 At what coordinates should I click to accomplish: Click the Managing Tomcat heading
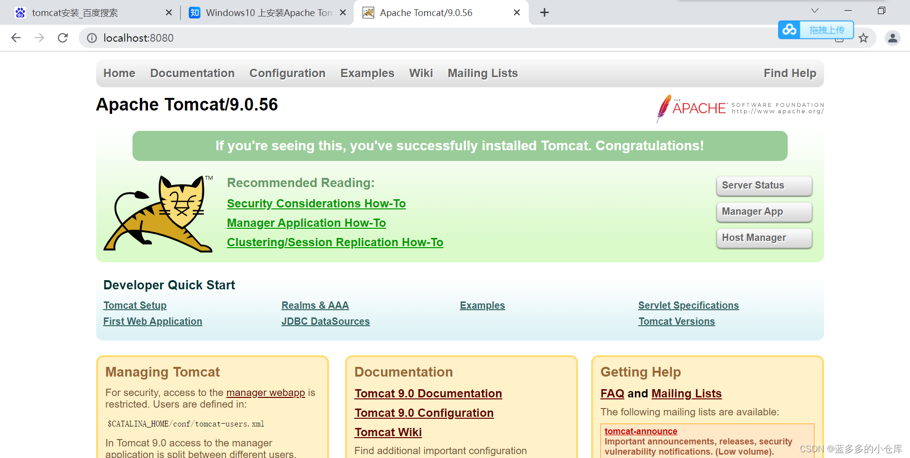163,372
